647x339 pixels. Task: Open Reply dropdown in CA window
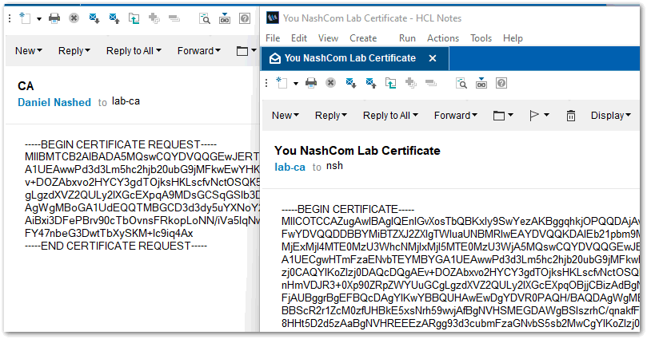(74, 50)
